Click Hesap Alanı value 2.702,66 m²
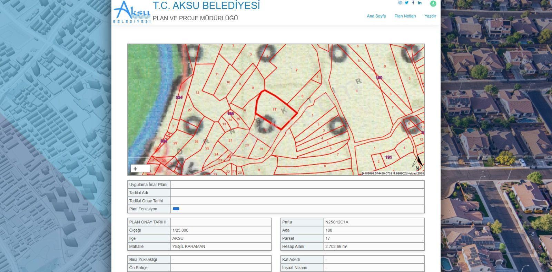The image size is (552, 272). click(x=336, y=247)
